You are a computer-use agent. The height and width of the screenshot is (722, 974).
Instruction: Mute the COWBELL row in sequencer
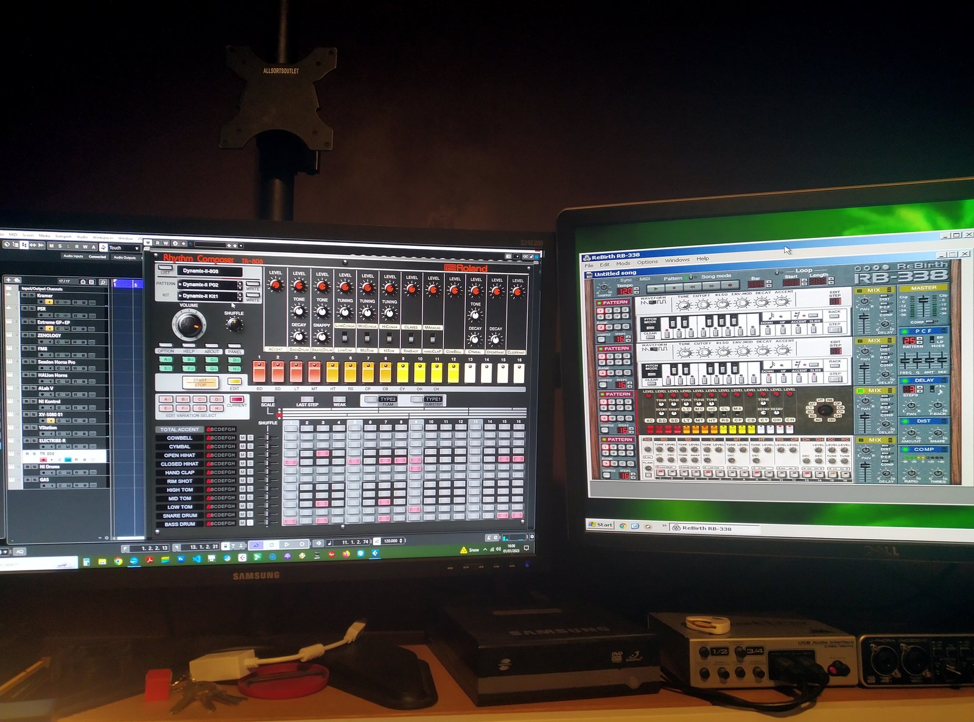pyautogui.click(x=243, y=438)
